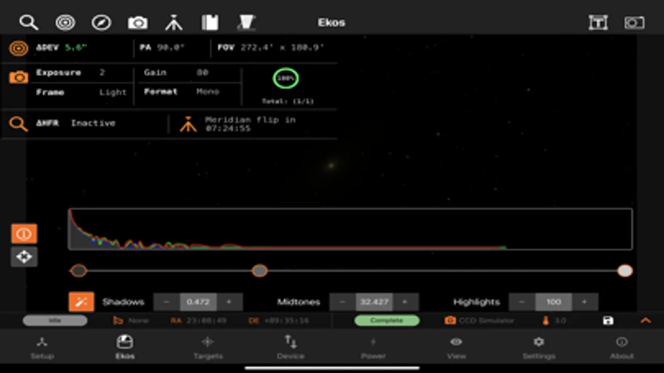
Task: Switch to the Ekos tab
Action: click(125, 348)
